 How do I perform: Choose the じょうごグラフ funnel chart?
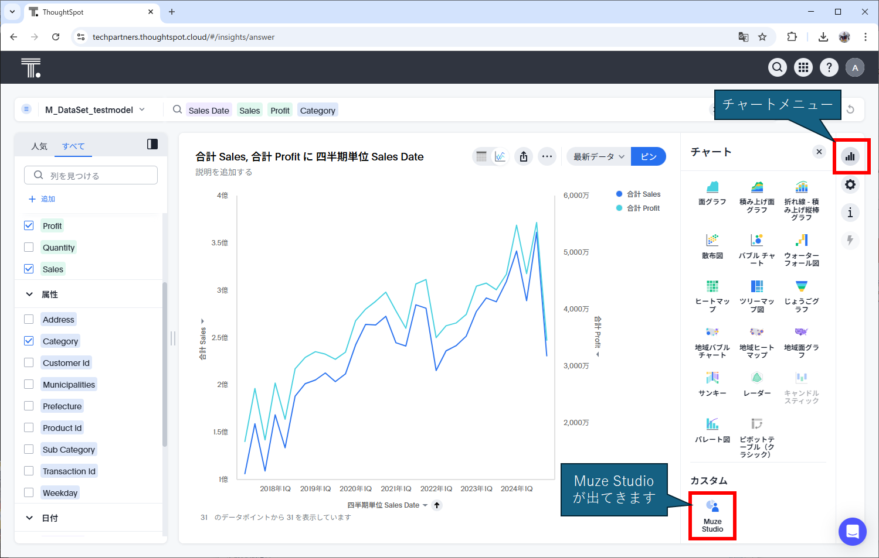pos(802,296)
